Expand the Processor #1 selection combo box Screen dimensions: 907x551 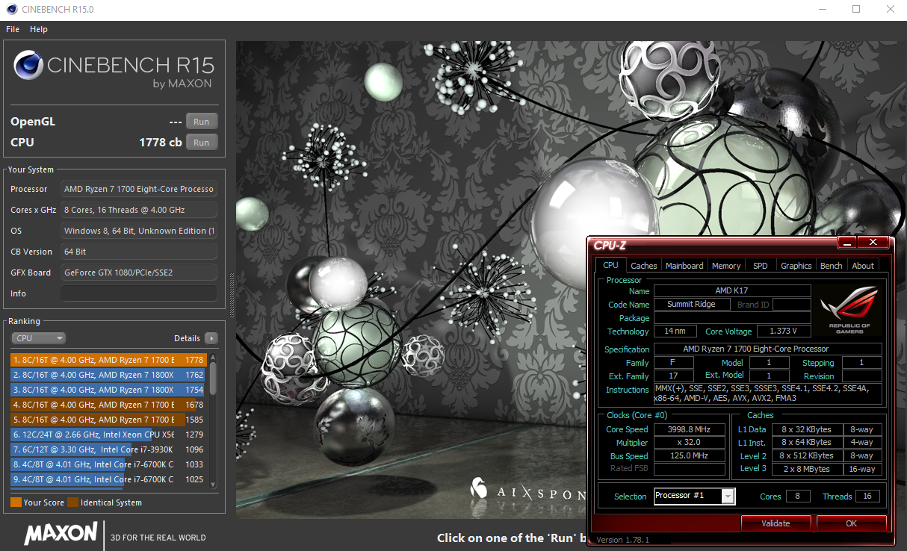coord(728,496)
